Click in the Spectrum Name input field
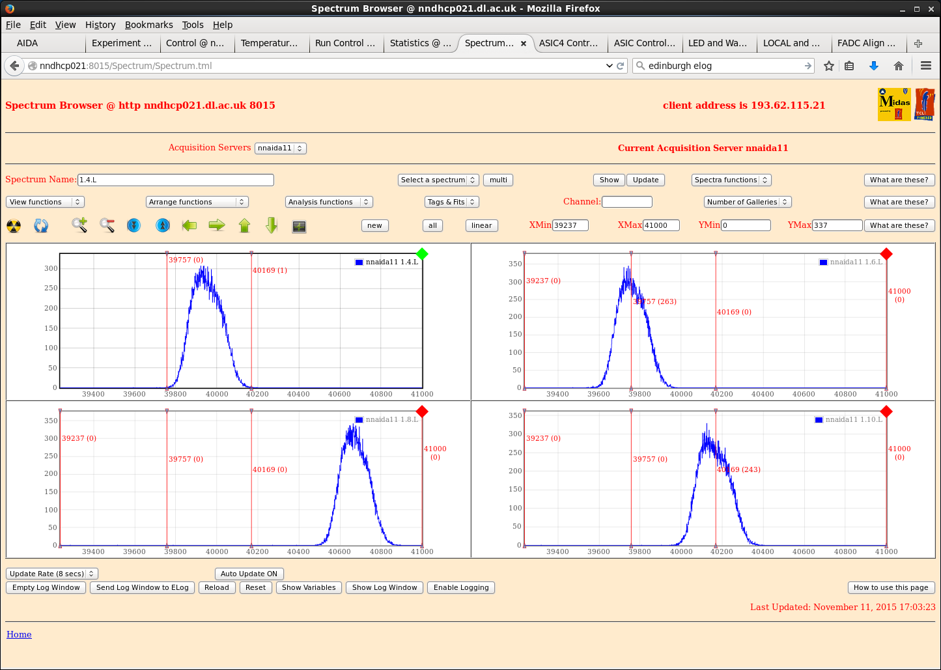The image size is (941, 670). (x=175, y=180)
